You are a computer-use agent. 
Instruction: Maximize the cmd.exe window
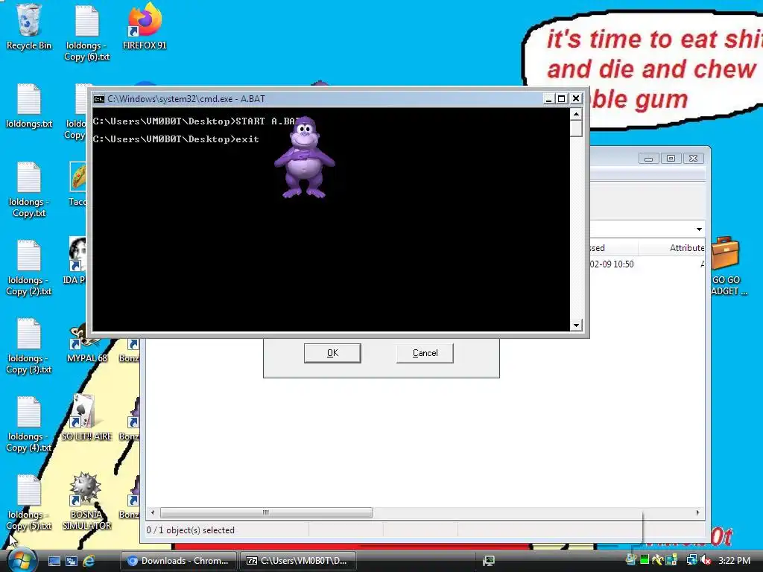562,99
